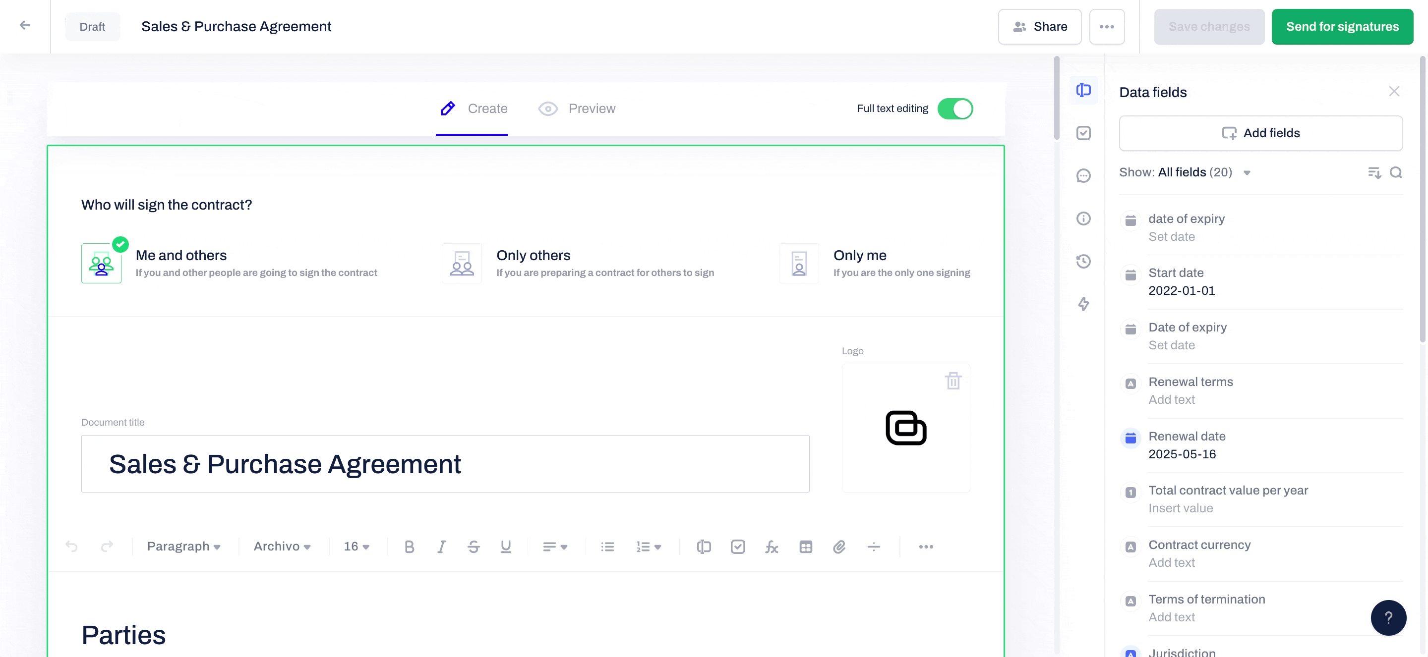Viewport: 1428px width, 657px height.
Task: Click the attachment/link icon
Action: [x=839, y=546]
